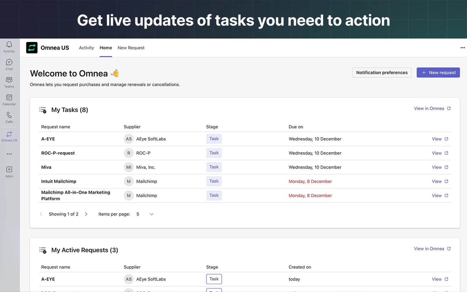The height and width of the screenshot is (292, 467).
Task: Open the Apps plus icon in the sidebar
Action: click(9, 172)
